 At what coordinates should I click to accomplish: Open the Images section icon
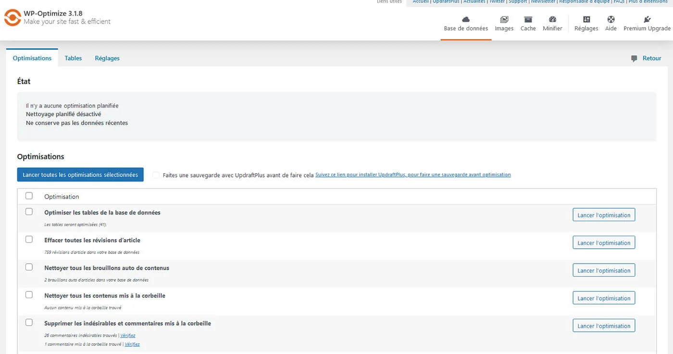504,19
